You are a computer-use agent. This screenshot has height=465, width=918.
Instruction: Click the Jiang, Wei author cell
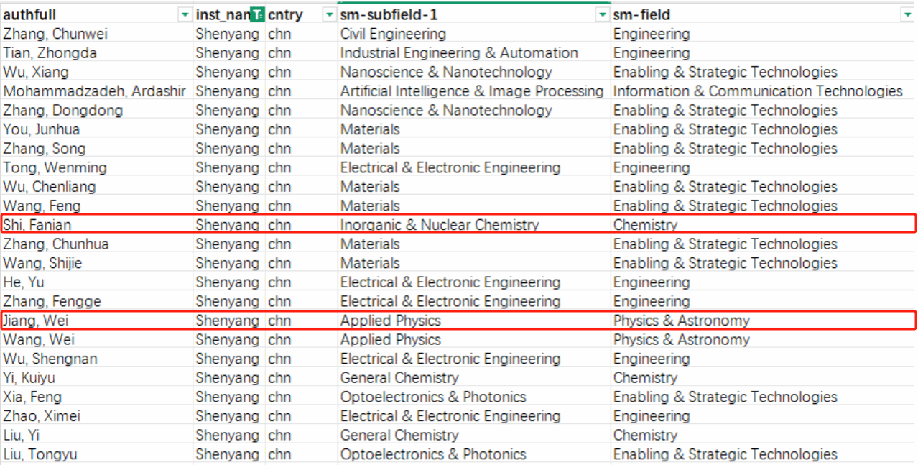click(36, 321)
